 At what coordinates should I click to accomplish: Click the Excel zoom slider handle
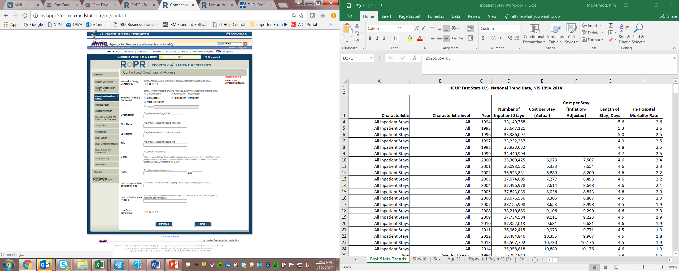click(x=643, y=267)
